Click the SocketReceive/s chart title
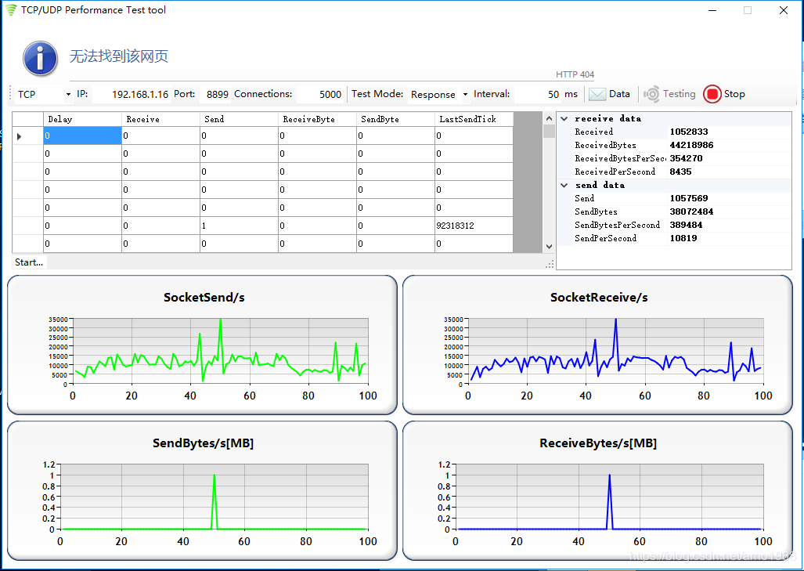804x571 pixels. 599,298
